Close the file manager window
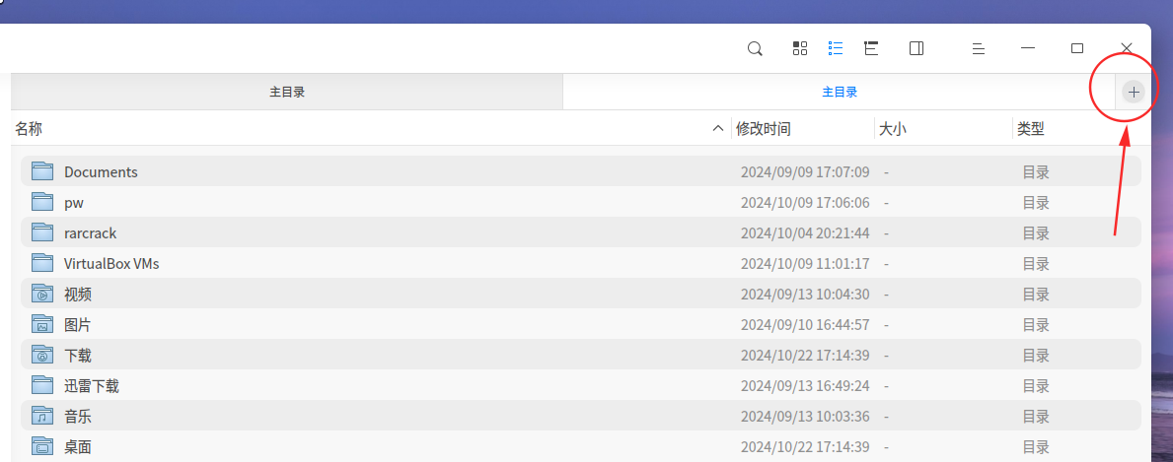 (1127, 48)
